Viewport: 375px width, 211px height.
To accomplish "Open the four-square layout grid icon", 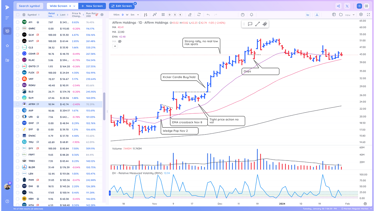I will pos(163,15).
